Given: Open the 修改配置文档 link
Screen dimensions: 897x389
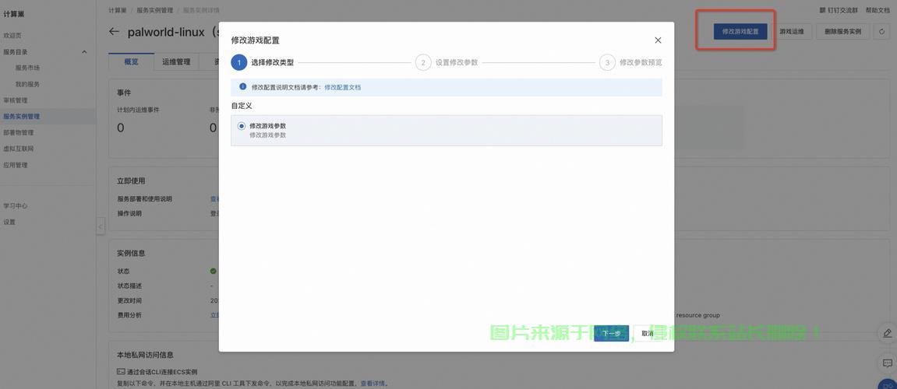Looking at the screenshot, I should [x=343, y=87].
